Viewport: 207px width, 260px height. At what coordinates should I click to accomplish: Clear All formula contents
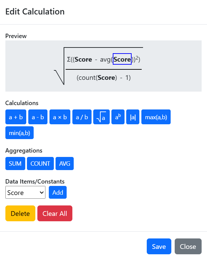point(55,214)
